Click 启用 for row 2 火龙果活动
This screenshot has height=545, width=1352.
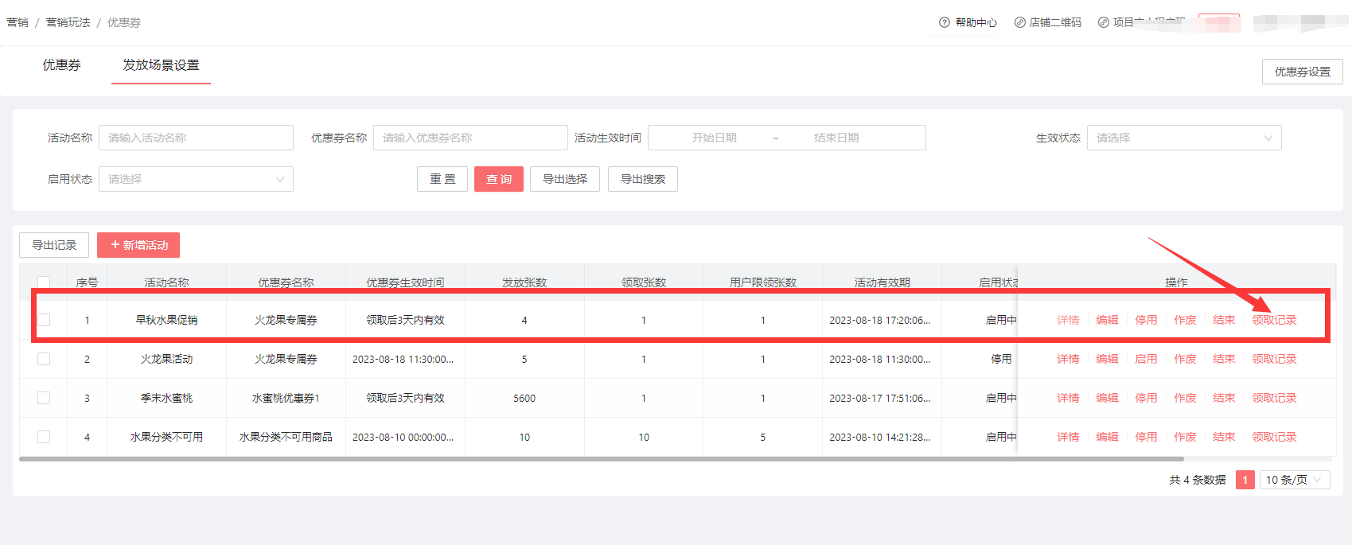coord(1145,359)
